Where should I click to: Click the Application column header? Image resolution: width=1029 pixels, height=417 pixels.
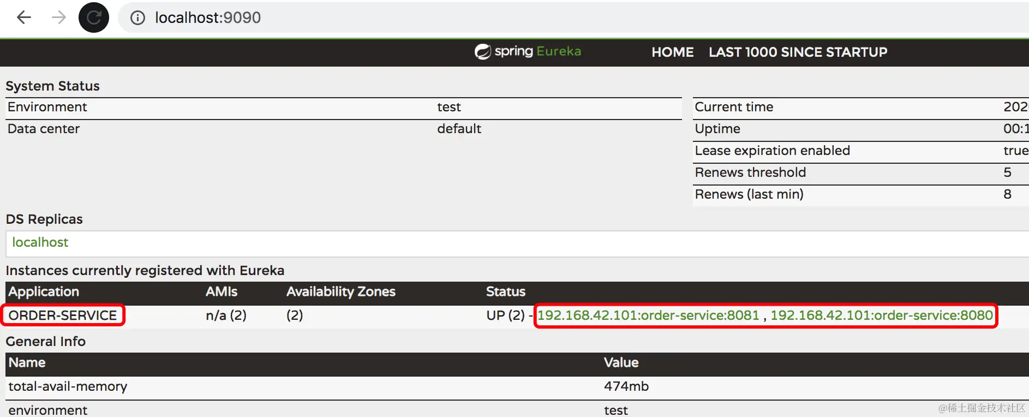tap(44, 292)
